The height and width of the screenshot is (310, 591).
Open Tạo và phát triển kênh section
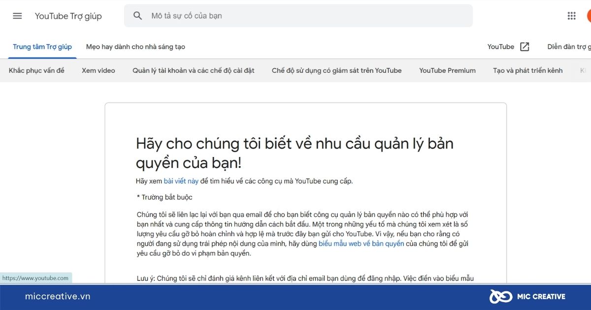click(x=527, y=70)
